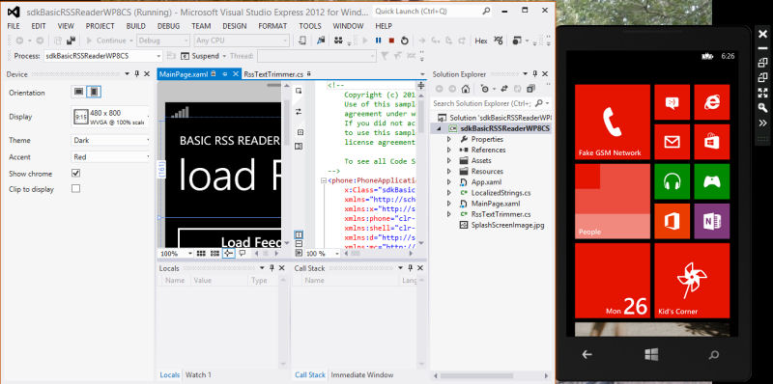Select portrait orientation icon
773x384 pixels.
(x=94, y=92)
